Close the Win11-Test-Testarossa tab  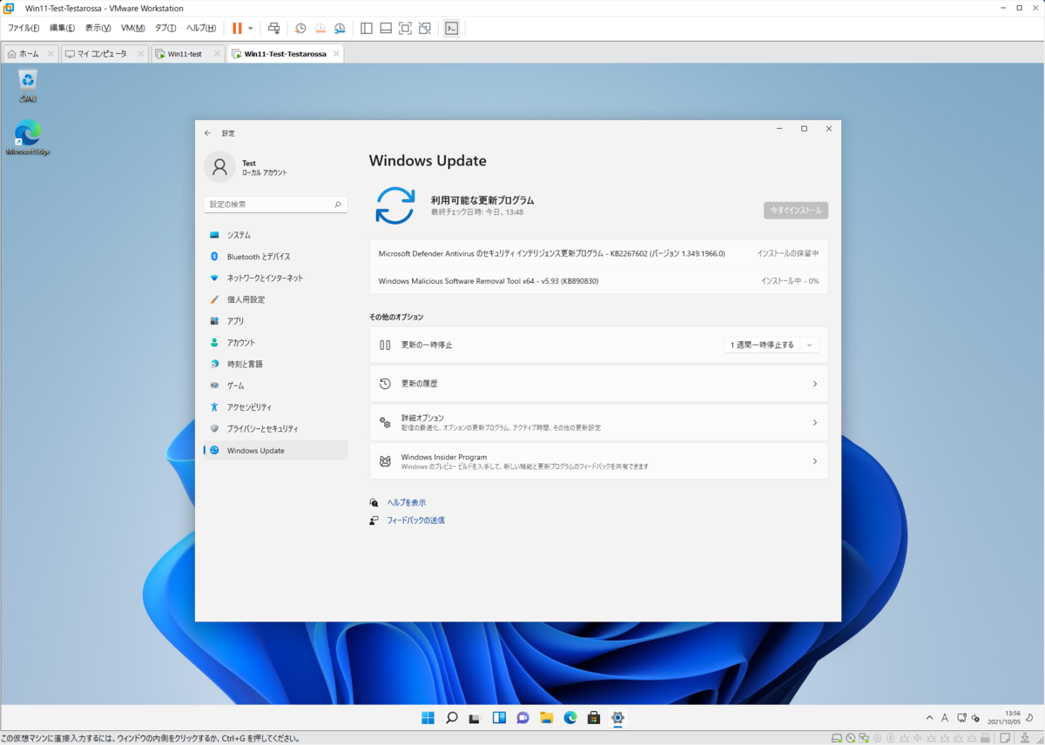pos(334,54)
